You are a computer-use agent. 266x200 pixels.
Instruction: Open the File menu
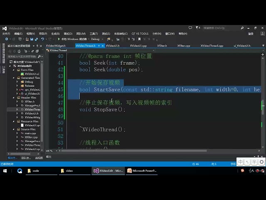(6, 34)
